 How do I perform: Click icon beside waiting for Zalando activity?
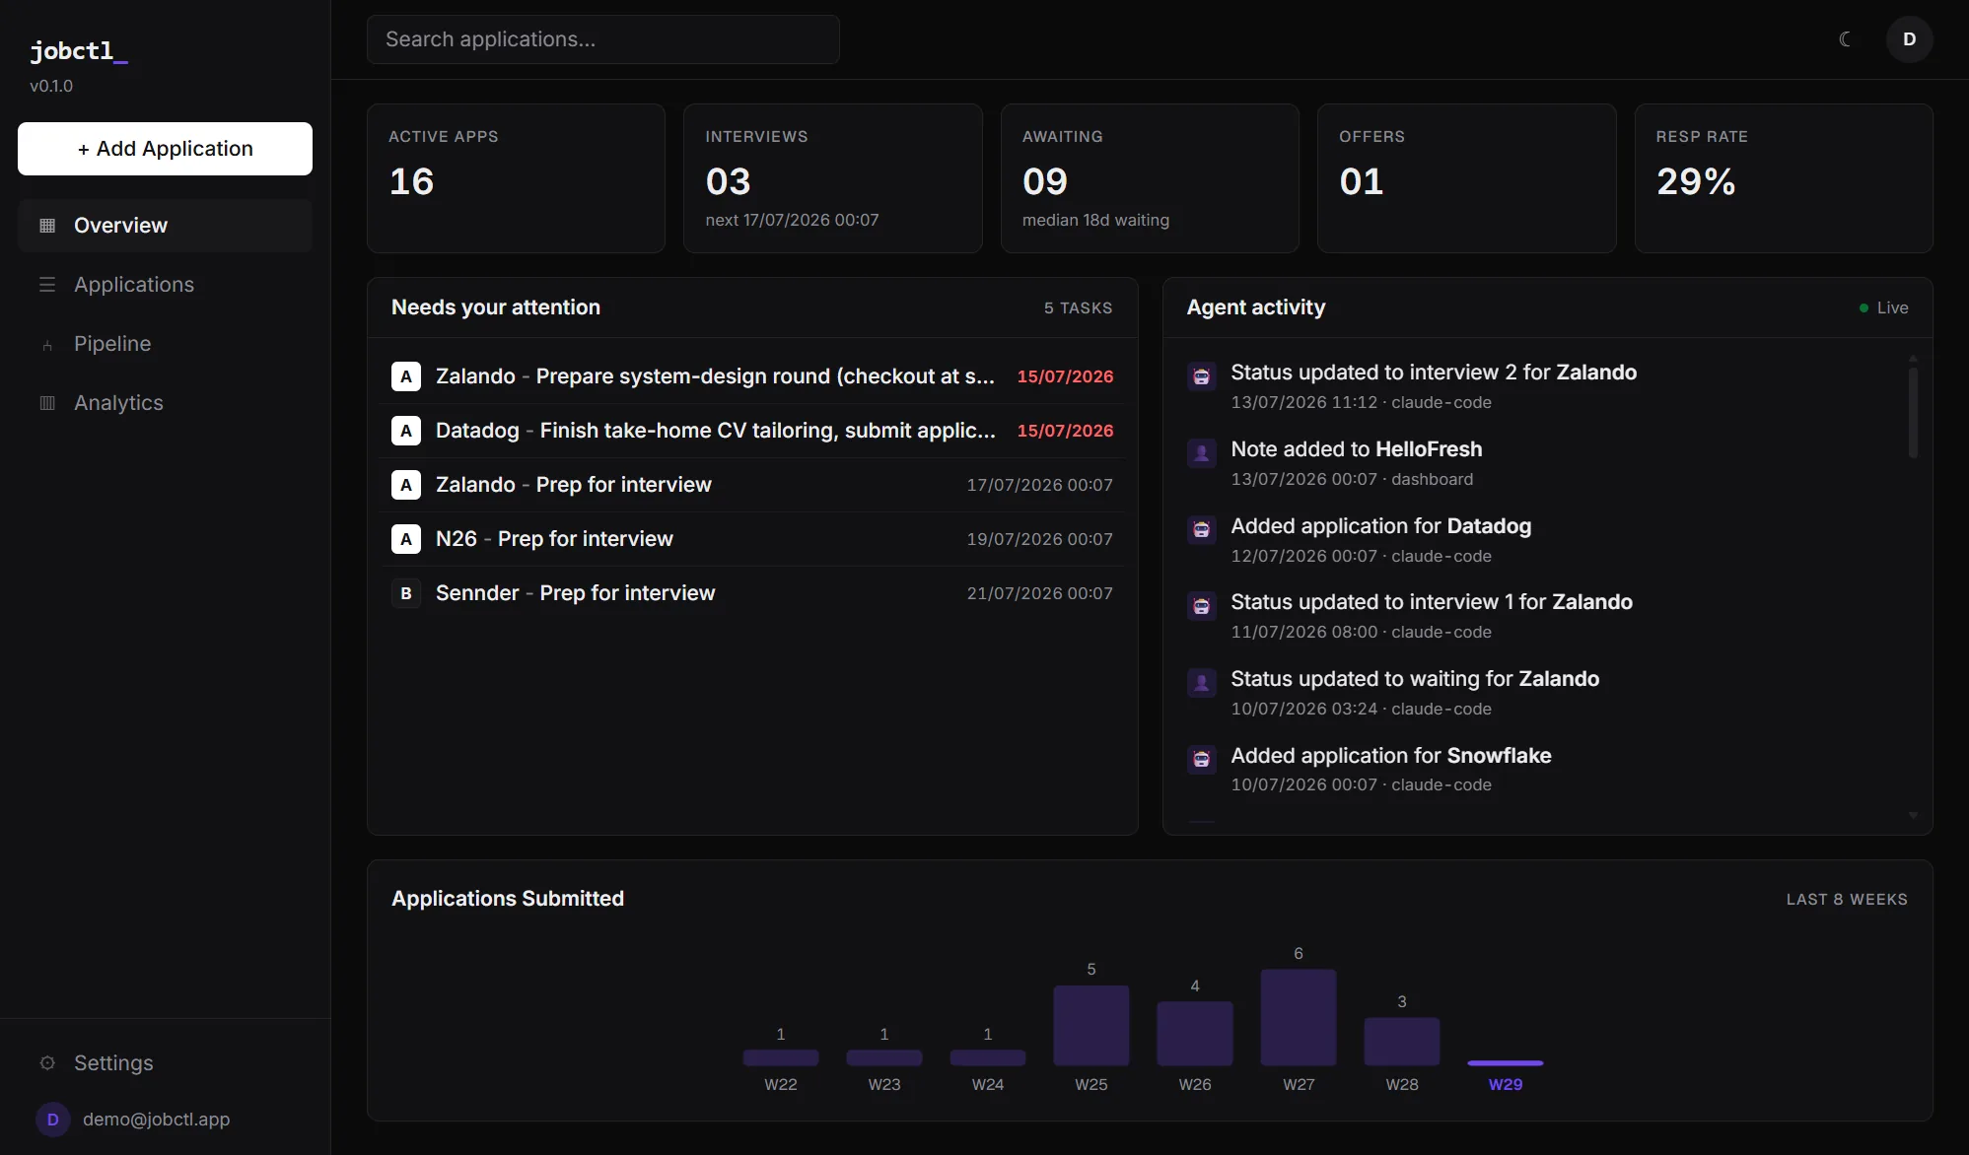point(1202,682)
